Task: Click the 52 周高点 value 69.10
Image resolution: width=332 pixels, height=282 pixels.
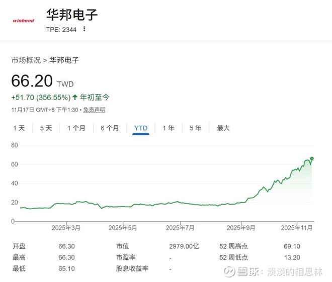Action: [292, 246]
